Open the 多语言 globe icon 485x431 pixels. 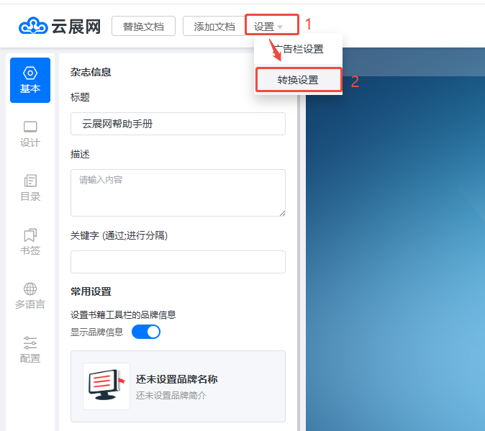pyautogui.click(x=30, y=289)
